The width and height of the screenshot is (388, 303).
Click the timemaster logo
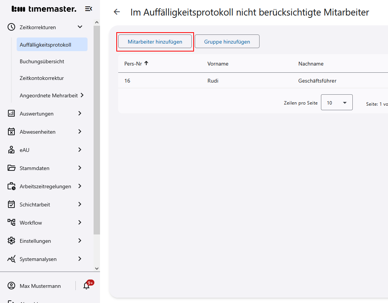[44, 9]
